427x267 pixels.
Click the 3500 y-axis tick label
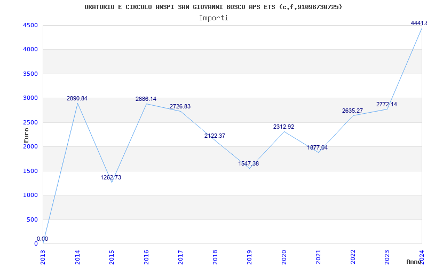(x=30, y=74)
